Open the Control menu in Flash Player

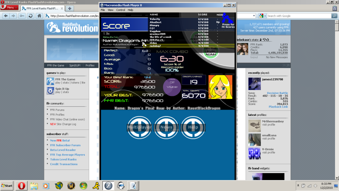point(120,10)
